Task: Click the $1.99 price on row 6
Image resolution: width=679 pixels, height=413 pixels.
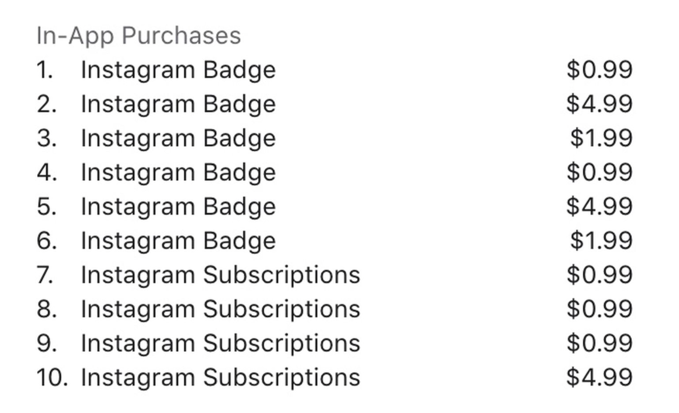Action: 601,240
